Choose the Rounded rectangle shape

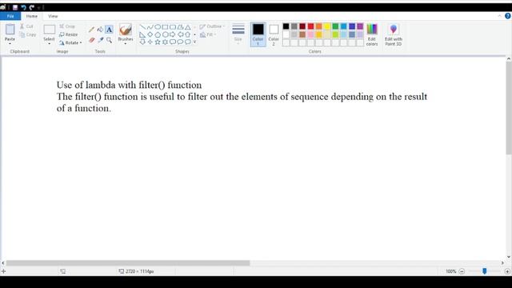click(173, 27)
